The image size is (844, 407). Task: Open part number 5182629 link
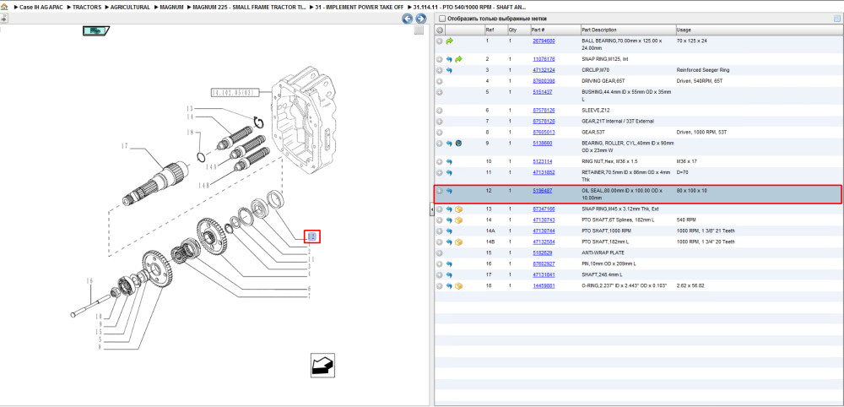tap(542, 253)
